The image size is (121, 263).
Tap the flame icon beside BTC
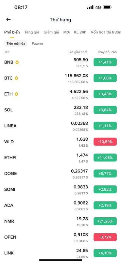point(16,78)
